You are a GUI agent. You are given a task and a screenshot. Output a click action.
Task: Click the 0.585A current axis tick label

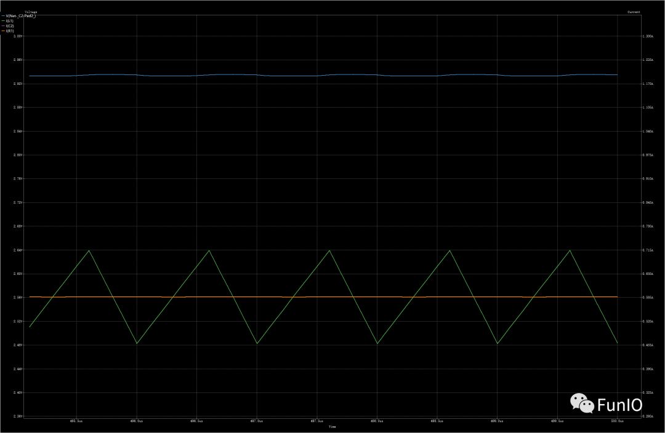[x=648, y=298]
